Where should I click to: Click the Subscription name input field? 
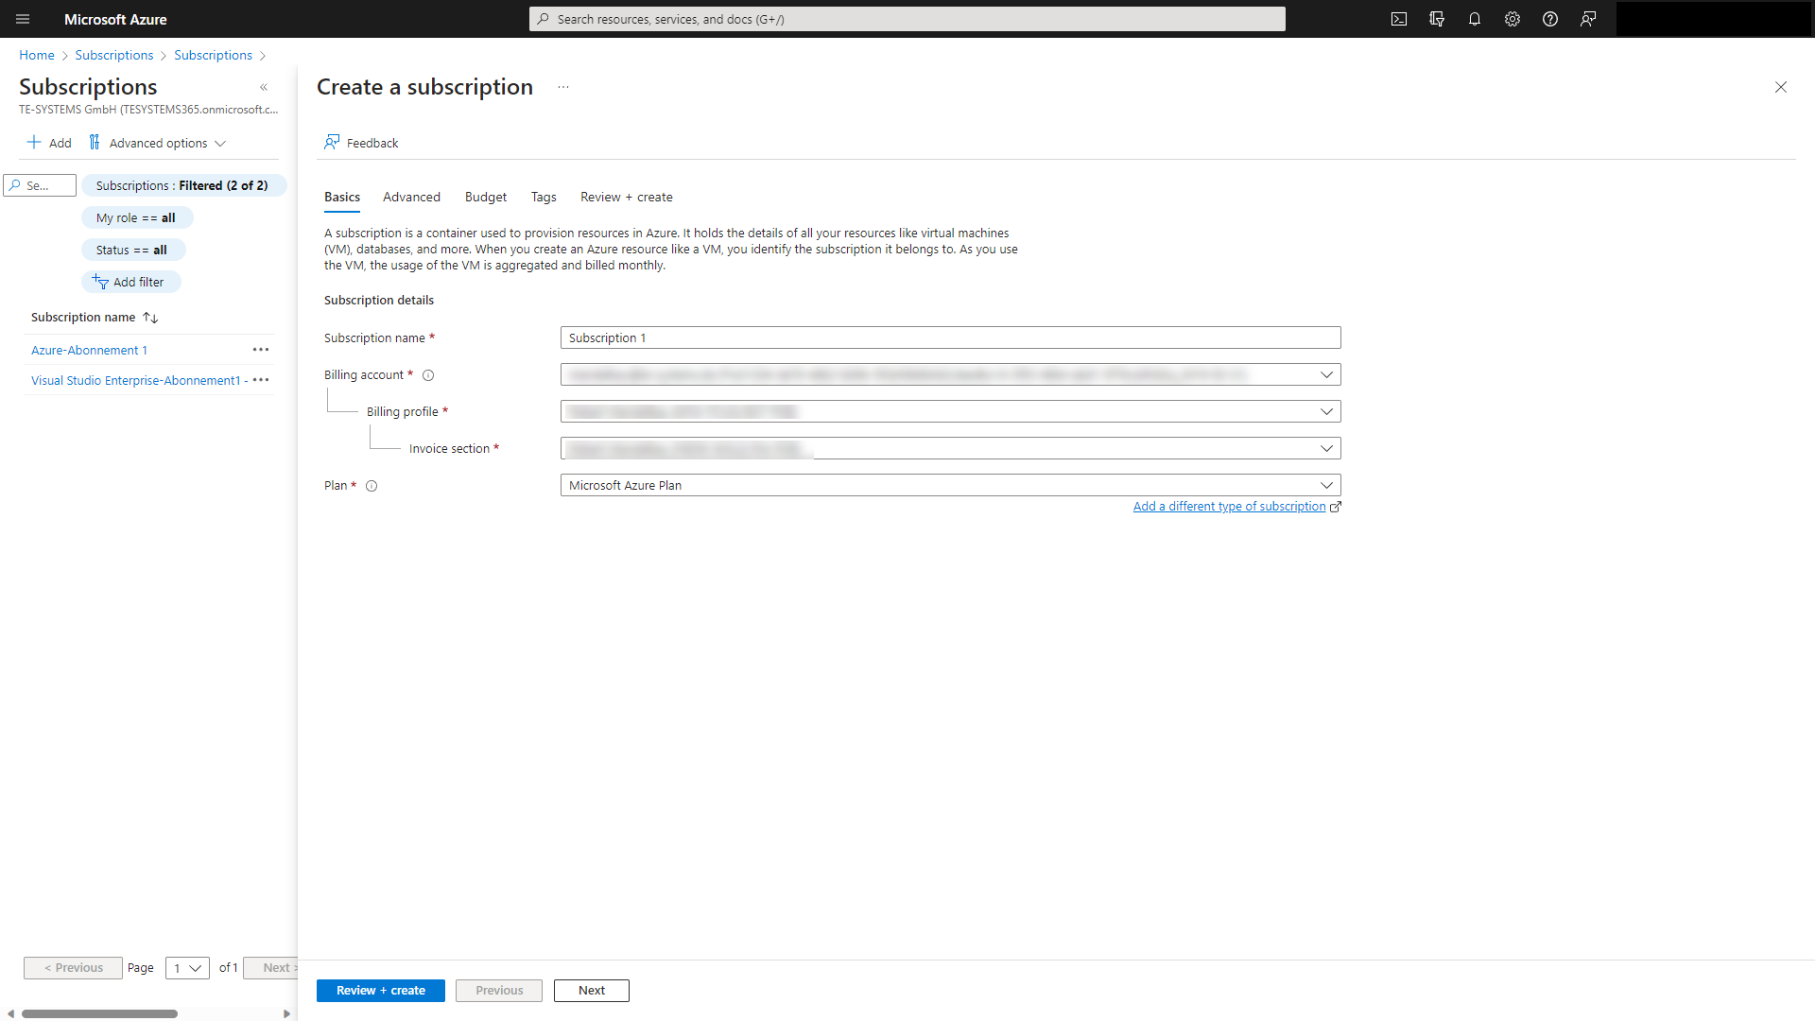(x=950, y=337)
